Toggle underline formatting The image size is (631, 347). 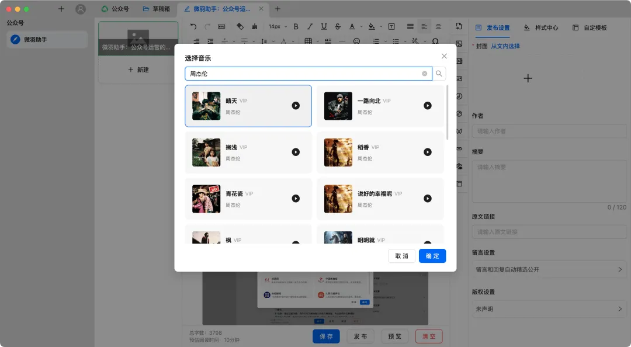(x=324, y=26)
